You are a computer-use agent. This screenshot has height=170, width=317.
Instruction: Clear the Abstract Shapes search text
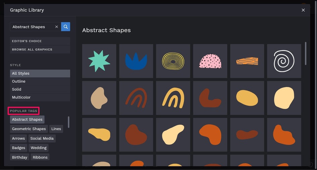pos(57,26)
